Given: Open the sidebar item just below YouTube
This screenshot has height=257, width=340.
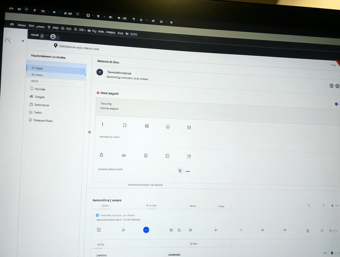Looking at the screenshot, I should click(37, 97).
